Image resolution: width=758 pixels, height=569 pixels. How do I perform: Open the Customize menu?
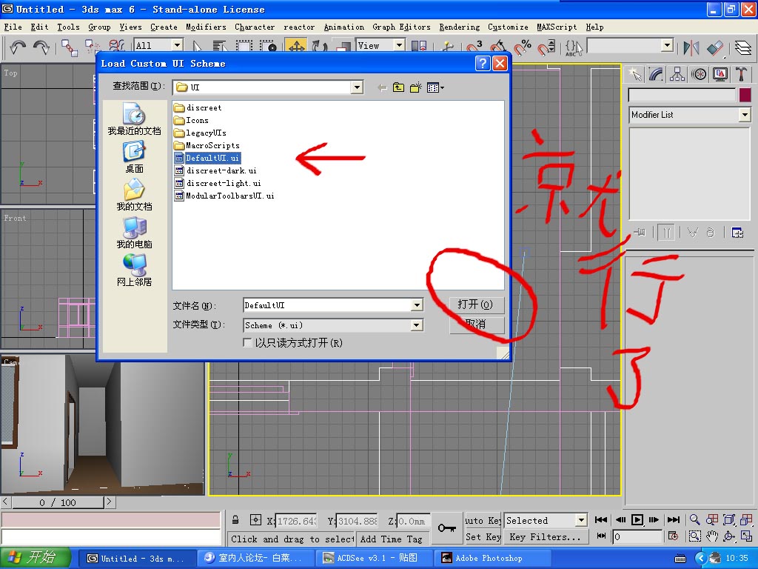point(508,27)
